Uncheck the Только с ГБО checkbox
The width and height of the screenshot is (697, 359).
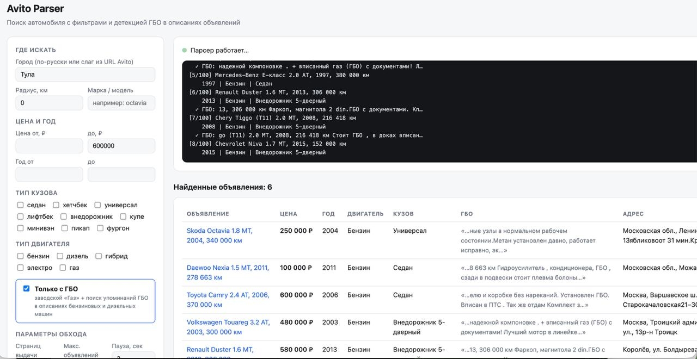point(26,288)
